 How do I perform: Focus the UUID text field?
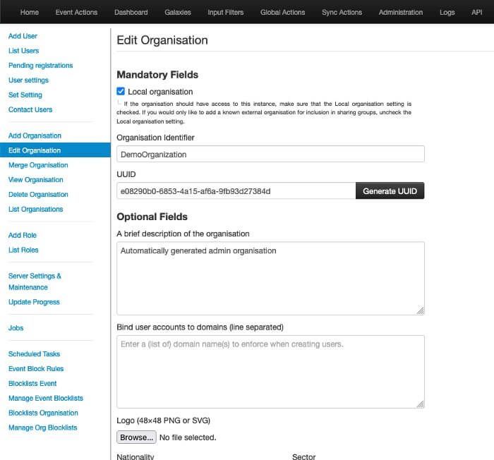(x=236, y=191)
